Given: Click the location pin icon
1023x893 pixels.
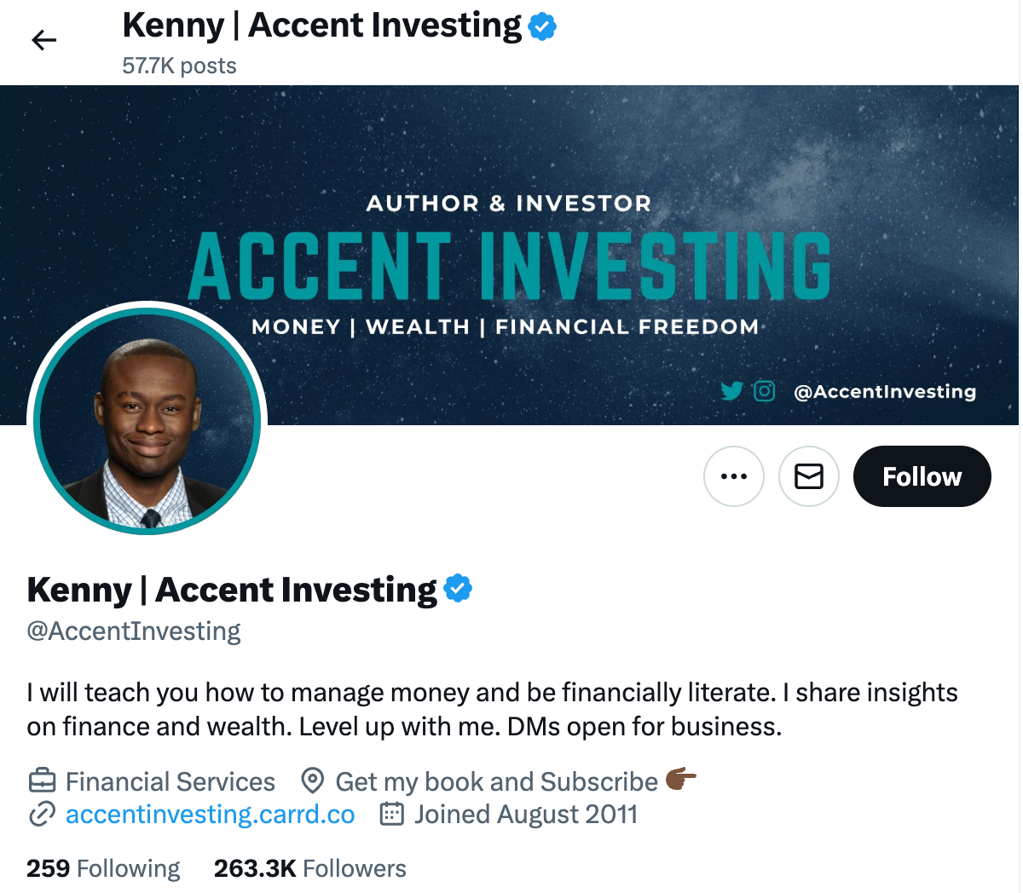Looking at the screenshot, I should click(x=312, y=781).
